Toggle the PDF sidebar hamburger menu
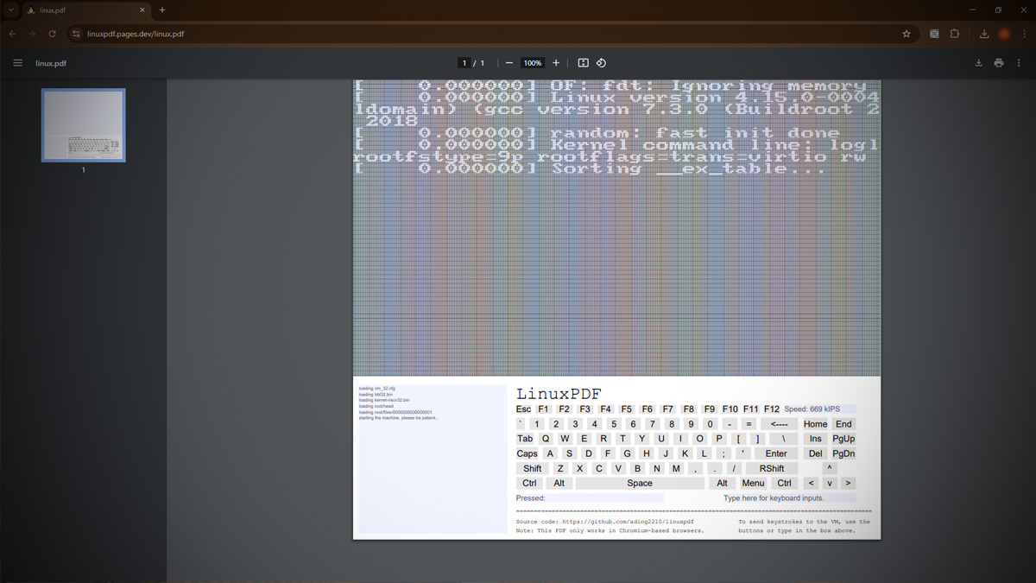This screenshot has width=1036, height=583. [x=17, y=63]
